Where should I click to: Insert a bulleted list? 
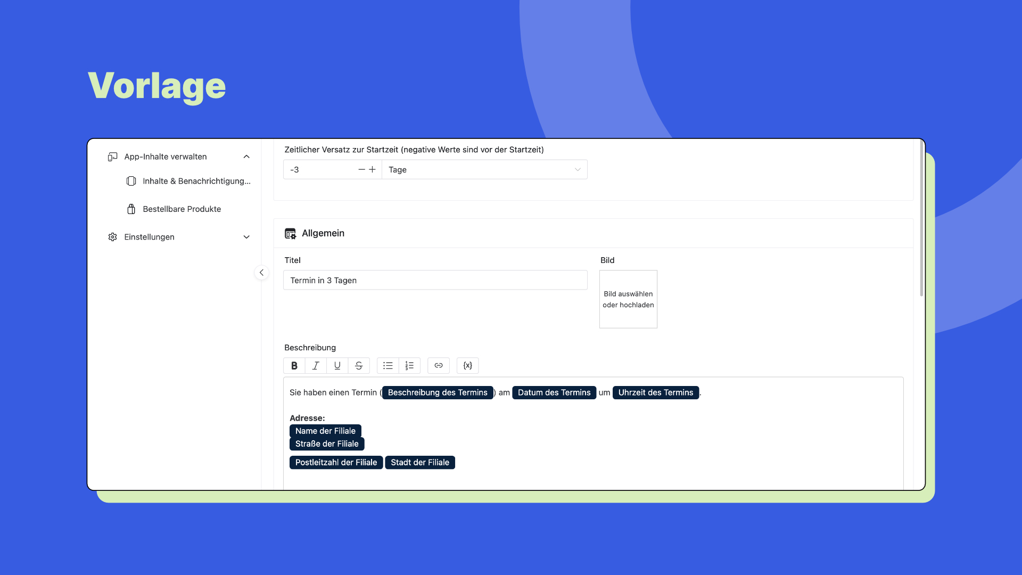coord(388,366)
